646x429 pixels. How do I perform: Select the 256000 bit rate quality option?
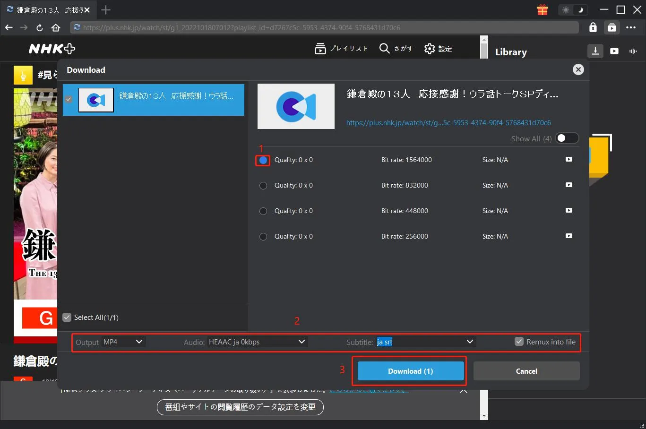pos(263,237)
